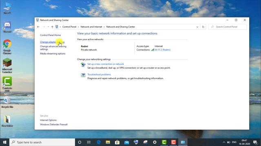The width and height of the screenshot is (261, 146).
Task: Open Microsoft Store from the taskbar
Action: point(117,142)
